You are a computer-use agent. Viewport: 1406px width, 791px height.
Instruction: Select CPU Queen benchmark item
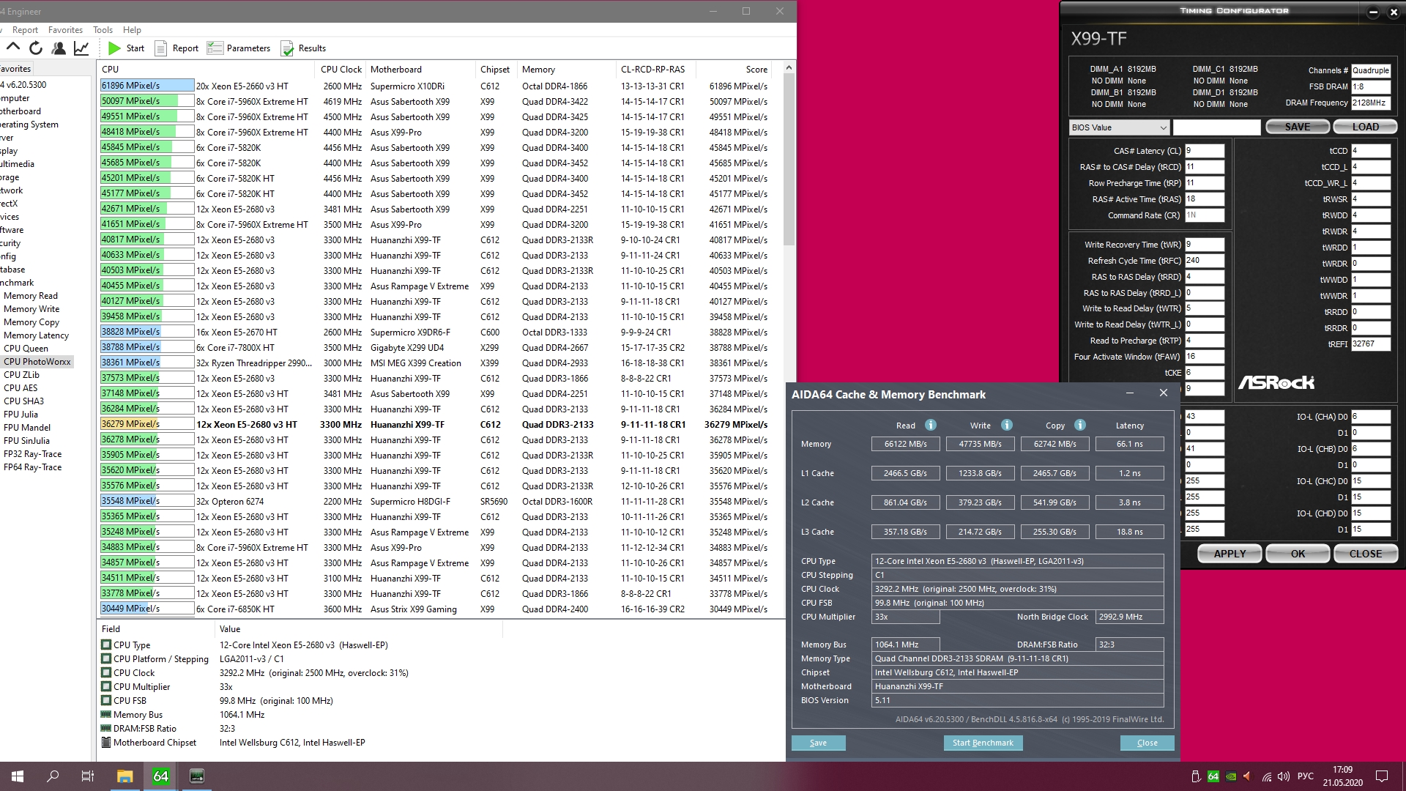point(26,349)
